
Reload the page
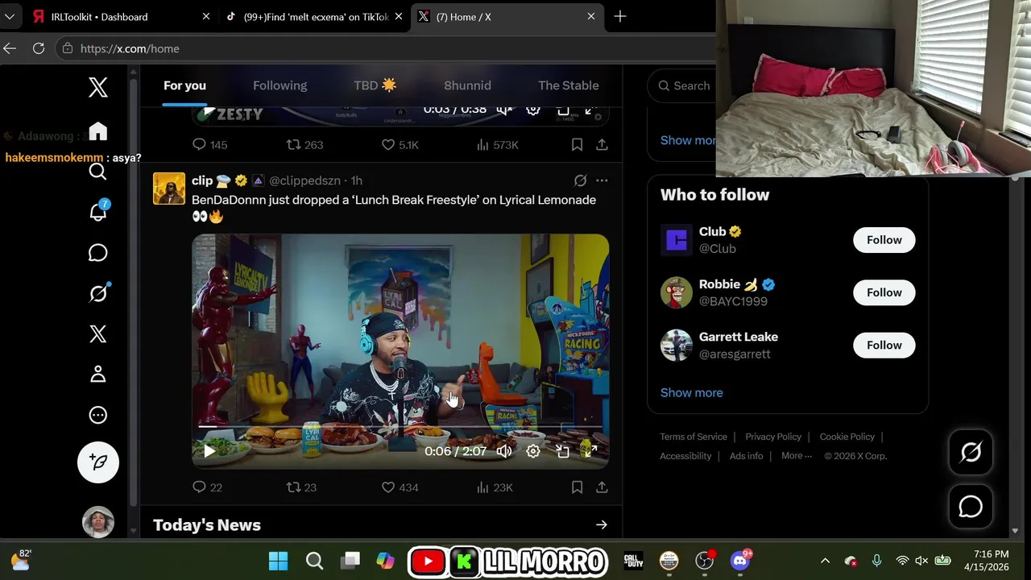38,48
